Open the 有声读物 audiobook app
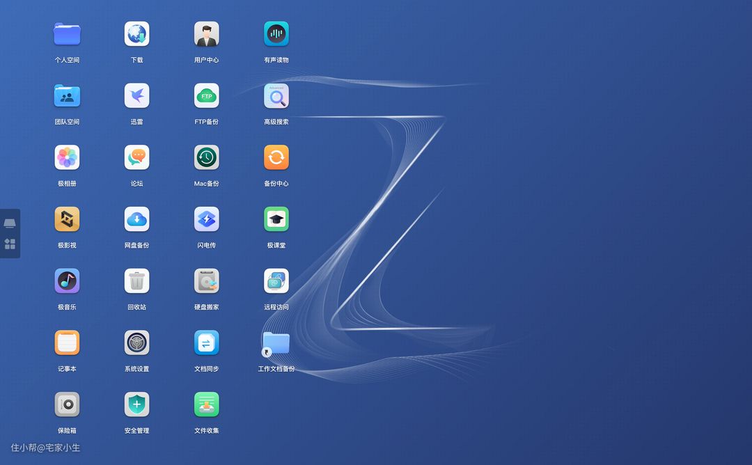752x465 pixels. pos(276,34)
